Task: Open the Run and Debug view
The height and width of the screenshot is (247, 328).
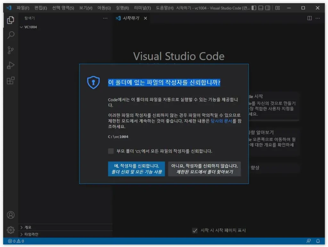Action: pos(11,65)
